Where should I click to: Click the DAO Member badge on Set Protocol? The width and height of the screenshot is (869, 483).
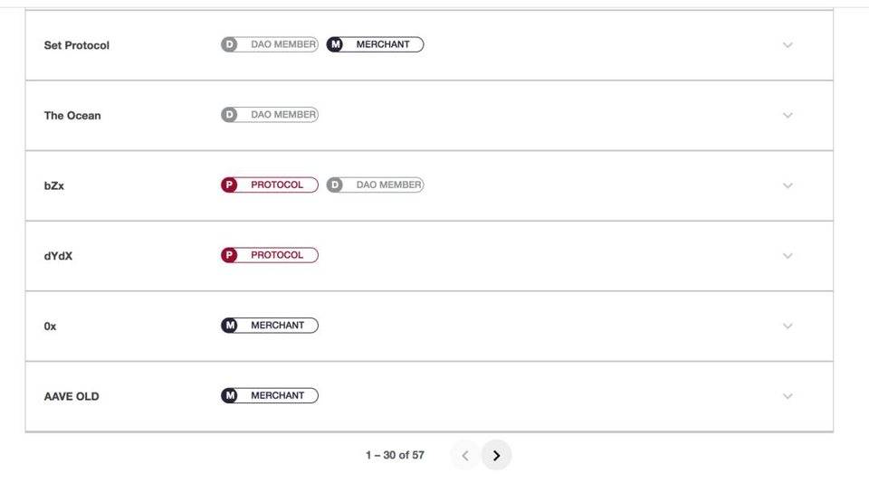[270, 44]
